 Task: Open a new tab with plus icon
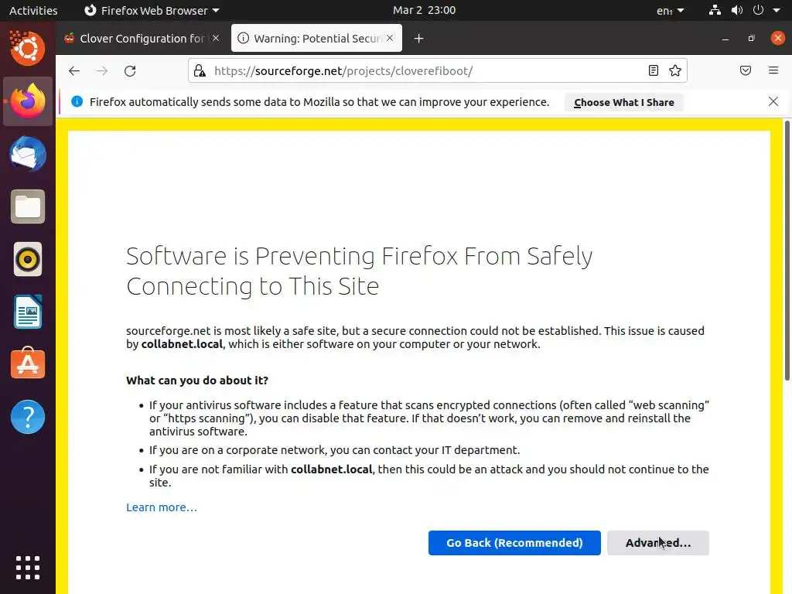click(418, 39)
